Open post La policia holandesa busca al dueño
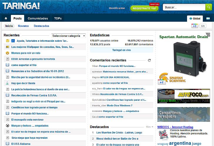This screenshot has height=146, width=214. coord(40,89)
